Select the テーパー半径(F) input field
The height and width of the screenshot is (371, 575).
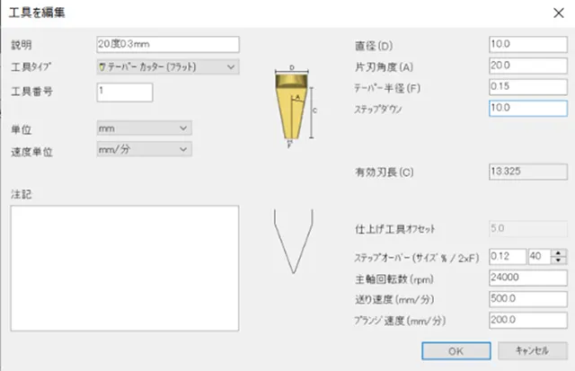click(x=527, y=86)
